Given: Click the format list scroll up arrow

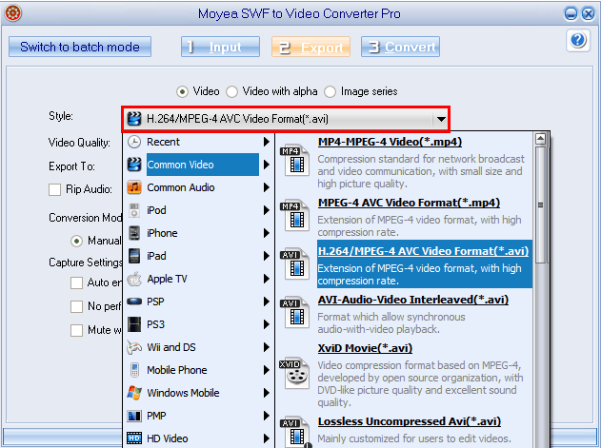Looking at the screenshot, I should (x=540, y=139).
